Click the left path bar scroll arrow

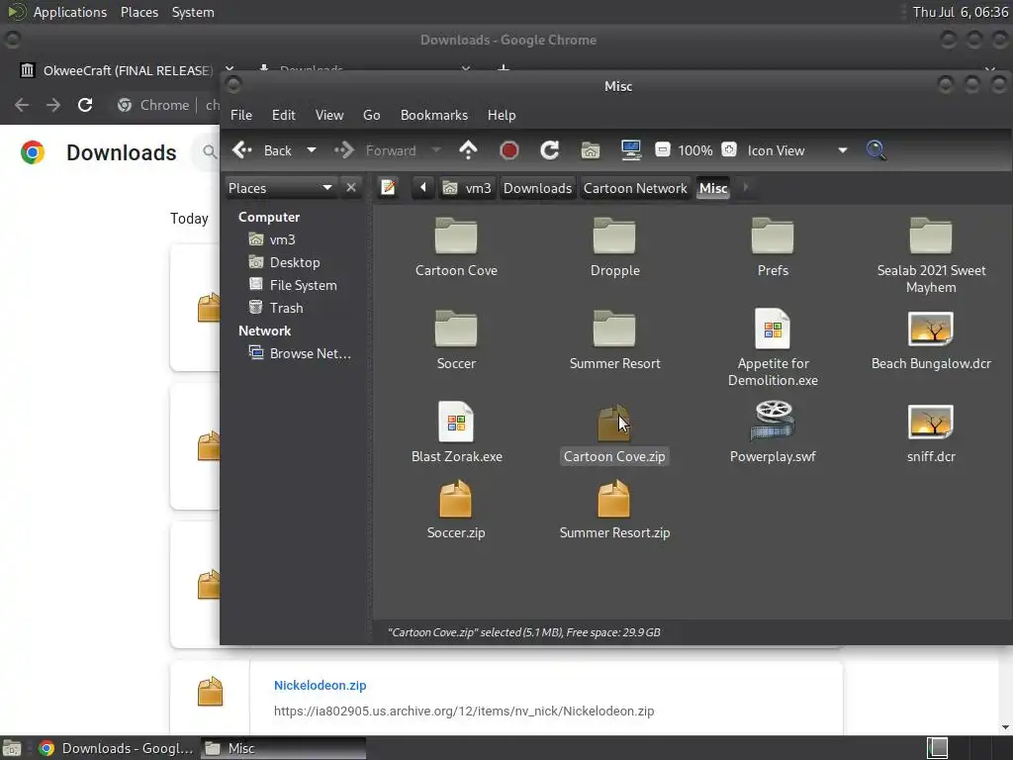[x=423, y=188]
